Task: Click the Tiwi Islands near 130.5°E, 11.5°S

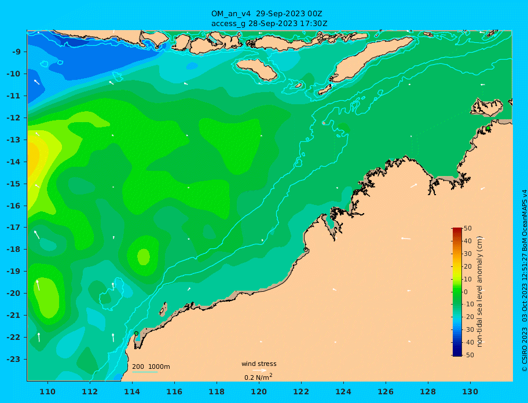Action: point(487,107)
